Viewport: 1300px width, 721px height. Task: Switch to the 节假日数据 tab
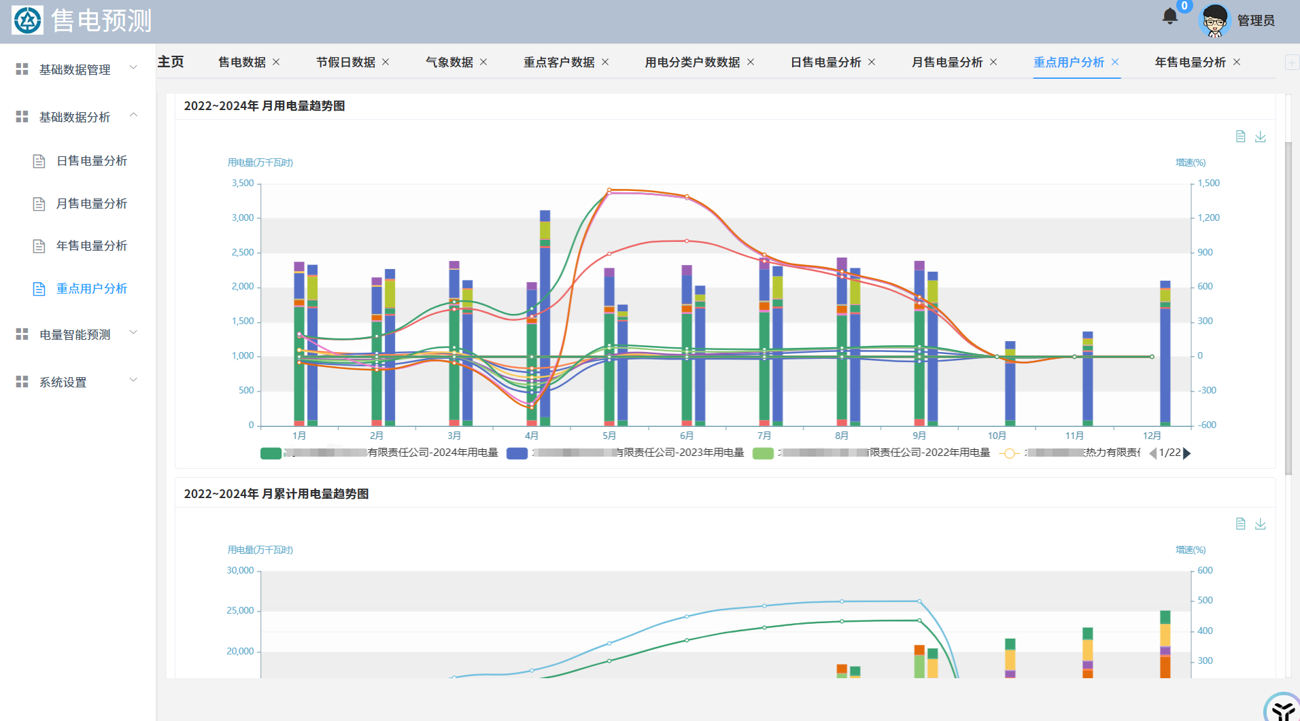tap(345, 62)
